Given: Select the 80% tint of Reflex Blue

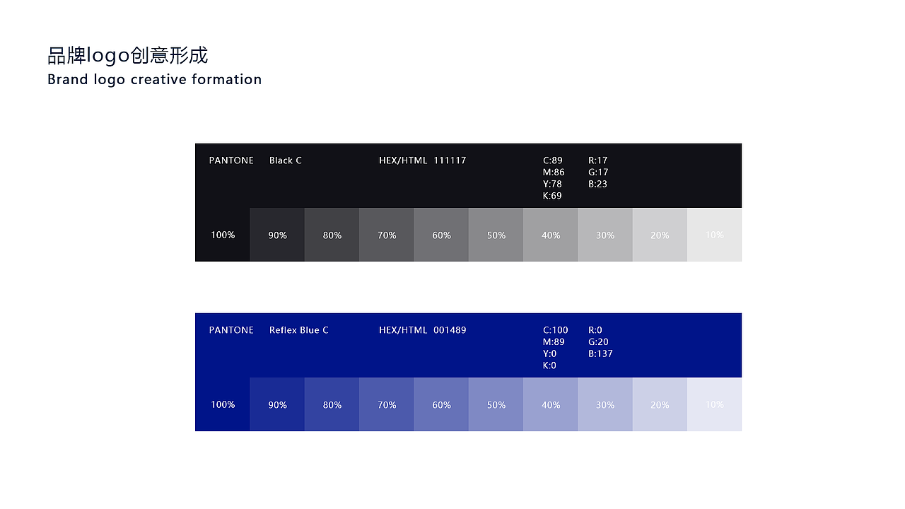Looking at the screenshot, I should pyautogui.click(x=332, y=404).
